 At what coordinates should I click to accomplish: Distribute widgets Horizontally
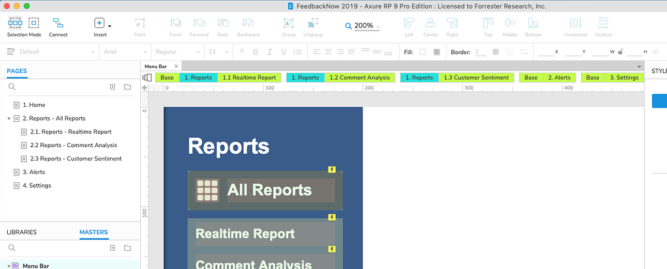pyautogui.click(x=576, y=23)
